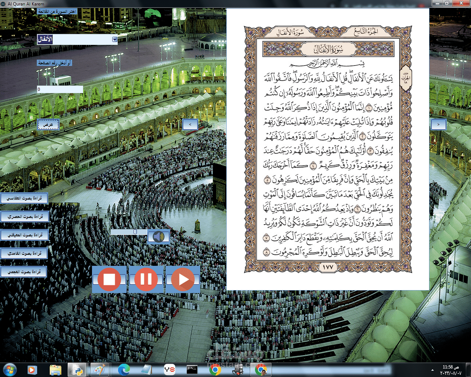Image resolution: width=471 pixels, height=377 pixels.
Task: Choose recitation by المعيقلي
Action: tap(24, 235)
